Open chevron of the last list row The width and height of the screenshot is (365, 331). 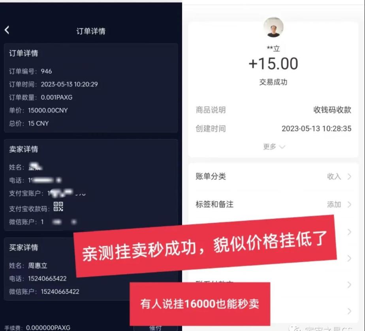[349, 311]
